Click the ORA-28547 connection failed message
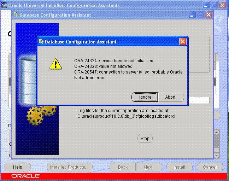Image resolution: width=229 pixels, height=181 pixels. [128, 75]
